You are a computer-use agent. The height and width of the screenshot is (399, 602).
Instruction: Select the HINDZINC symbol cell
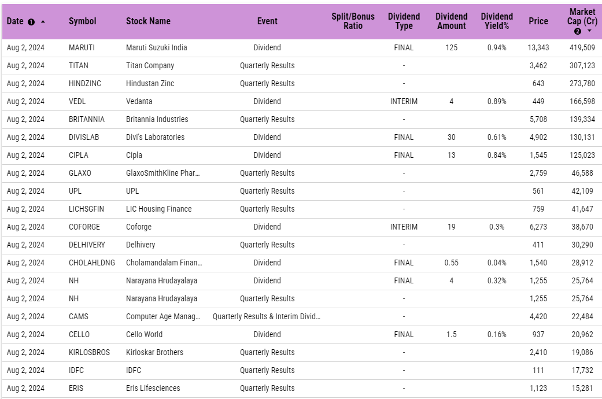click(85, 83)
